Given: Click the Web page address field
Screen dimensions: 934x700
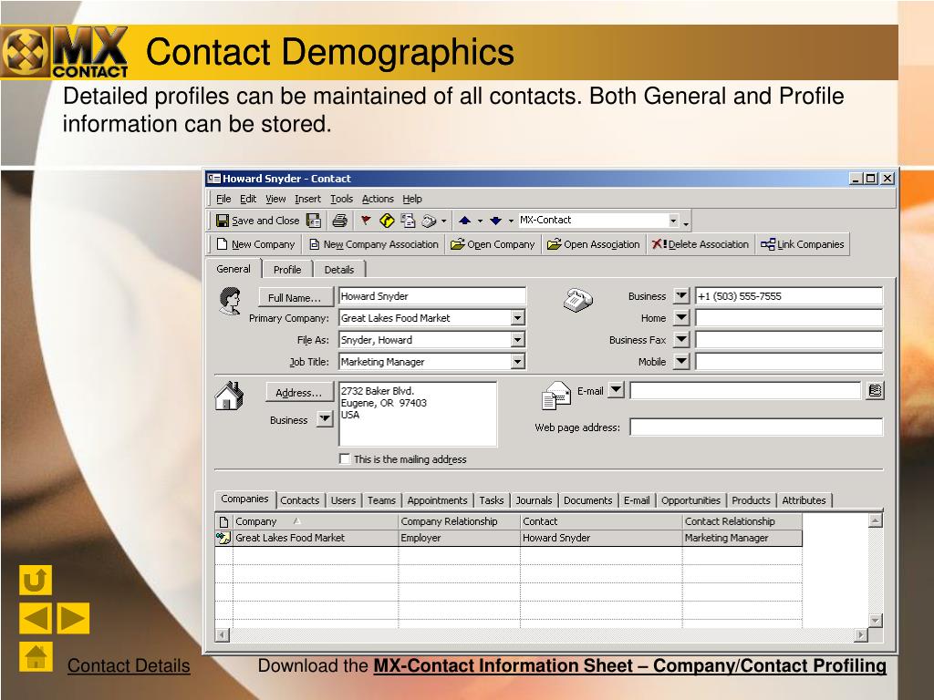Looking at the screenshot, I should pyautogui.click(x=756, y=427).
